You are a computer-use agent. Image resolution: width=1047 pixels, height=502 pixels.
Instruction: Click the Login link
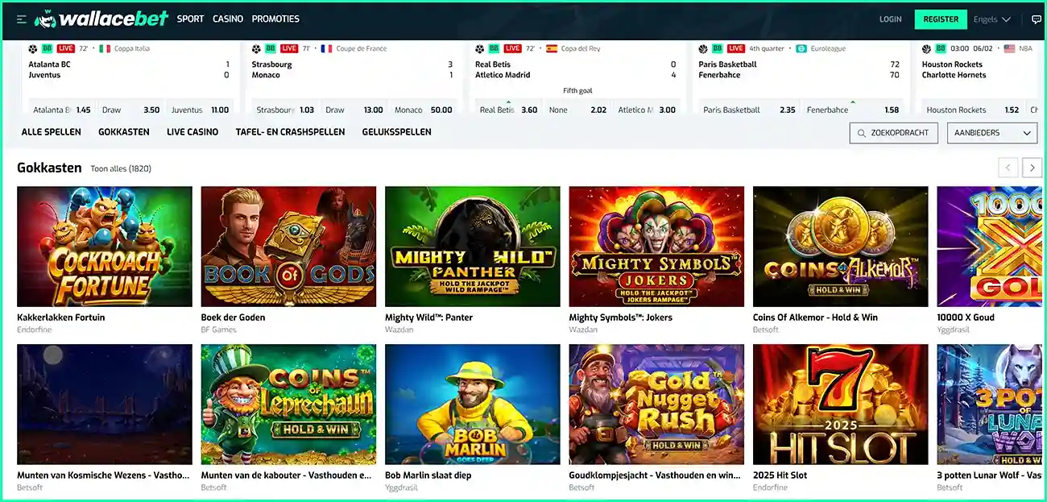click(891, 19)
